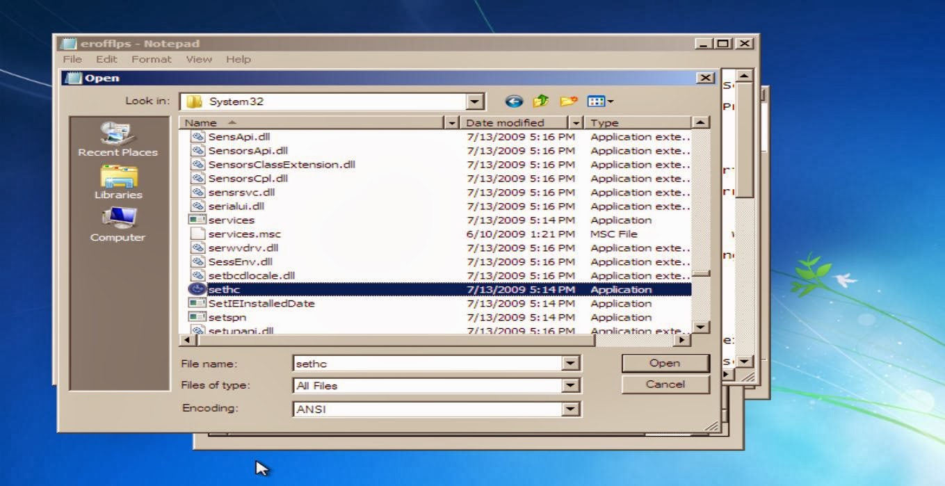Select Libraries in sidebar

118,182
